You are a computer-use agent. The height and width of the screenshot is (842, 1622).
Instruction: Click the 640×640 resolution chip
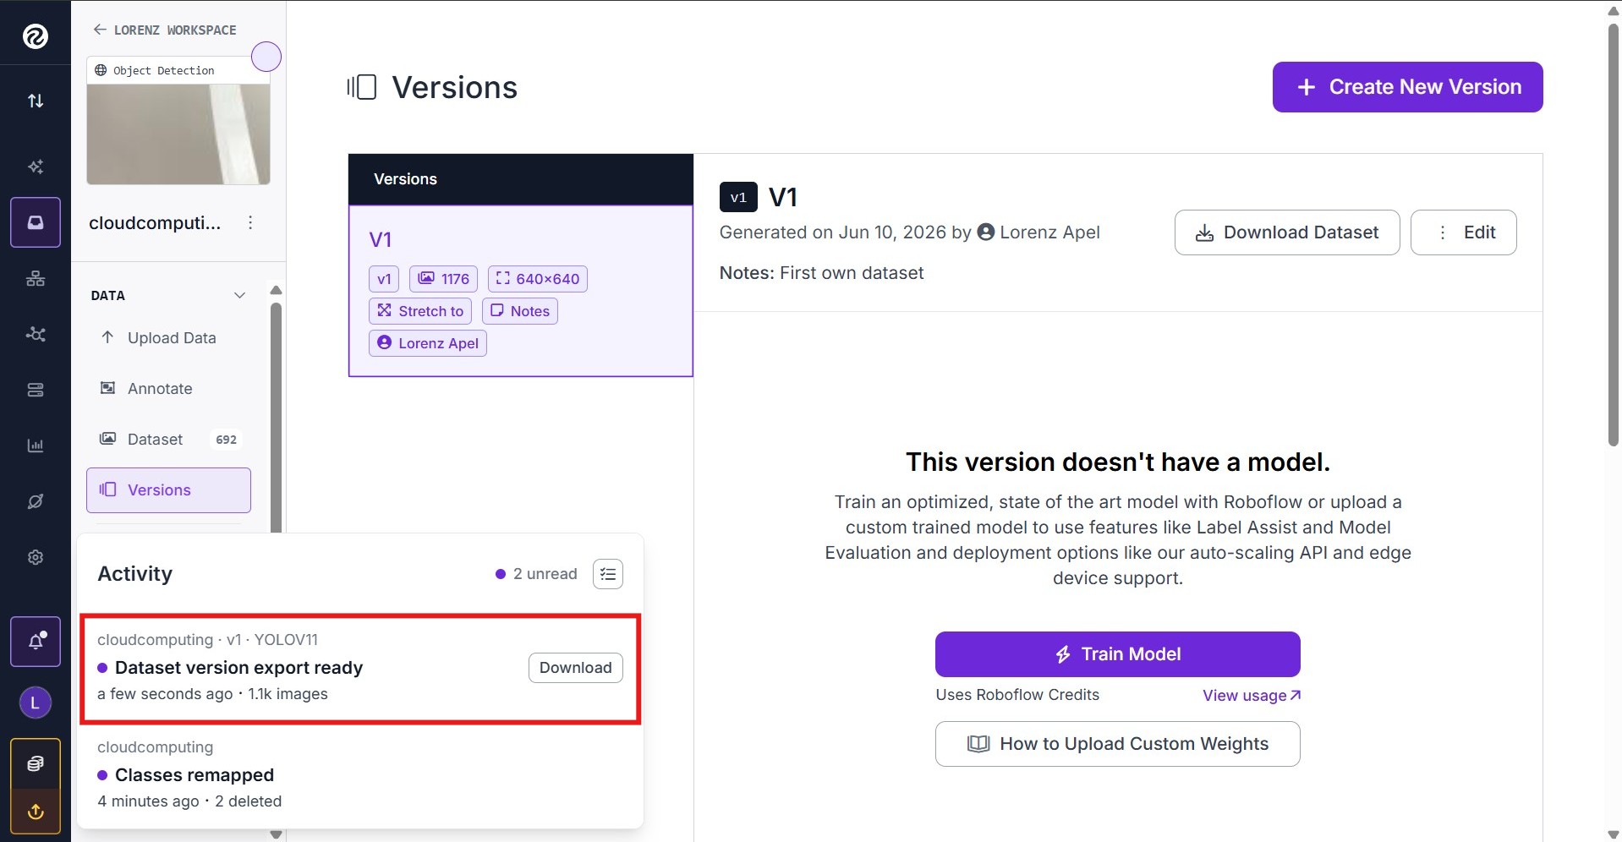[x=538, y=279]
